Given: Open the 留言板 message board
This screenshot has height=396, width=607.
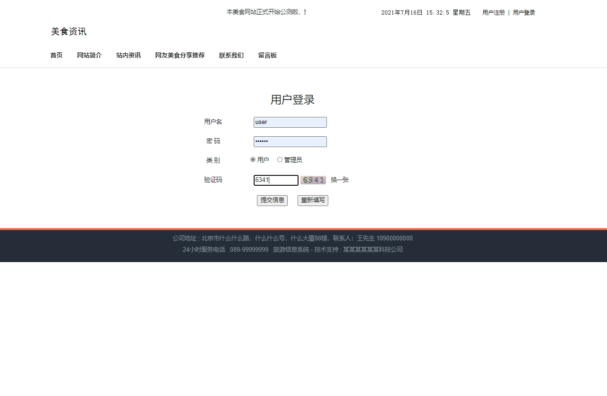Looking at the screenshot, I should pos(267,55).
